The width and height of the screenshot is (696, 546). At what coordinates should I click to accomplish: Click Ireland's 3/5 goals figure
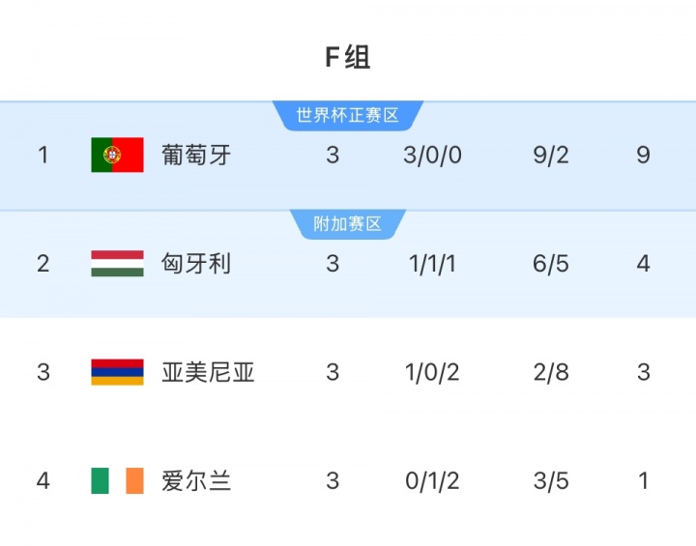coord(551,480)
